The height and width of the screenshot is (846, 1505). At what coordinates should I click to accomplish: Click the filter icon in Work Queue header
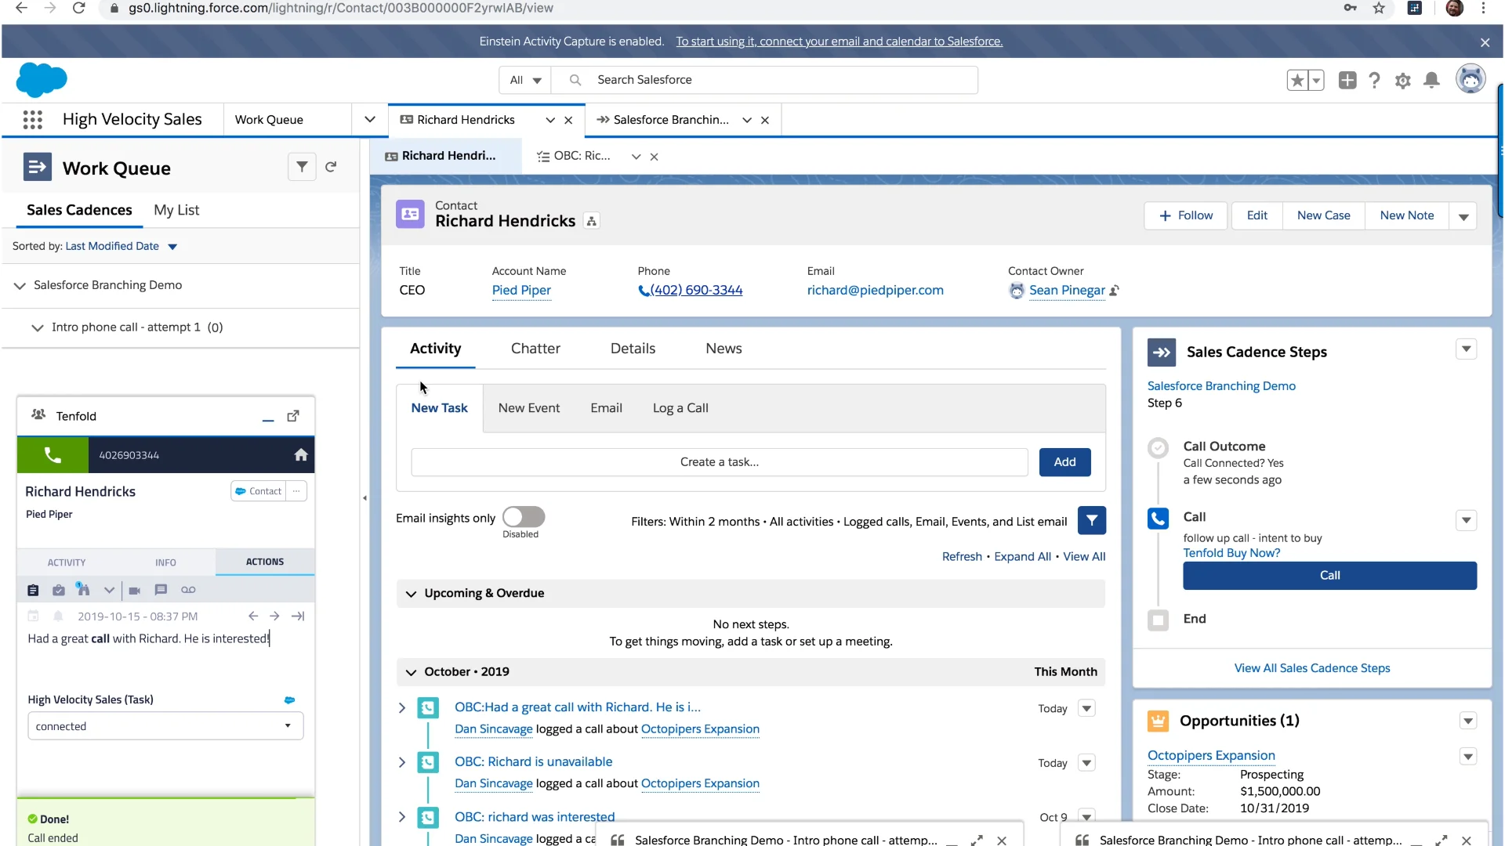[x=301, y=166]
